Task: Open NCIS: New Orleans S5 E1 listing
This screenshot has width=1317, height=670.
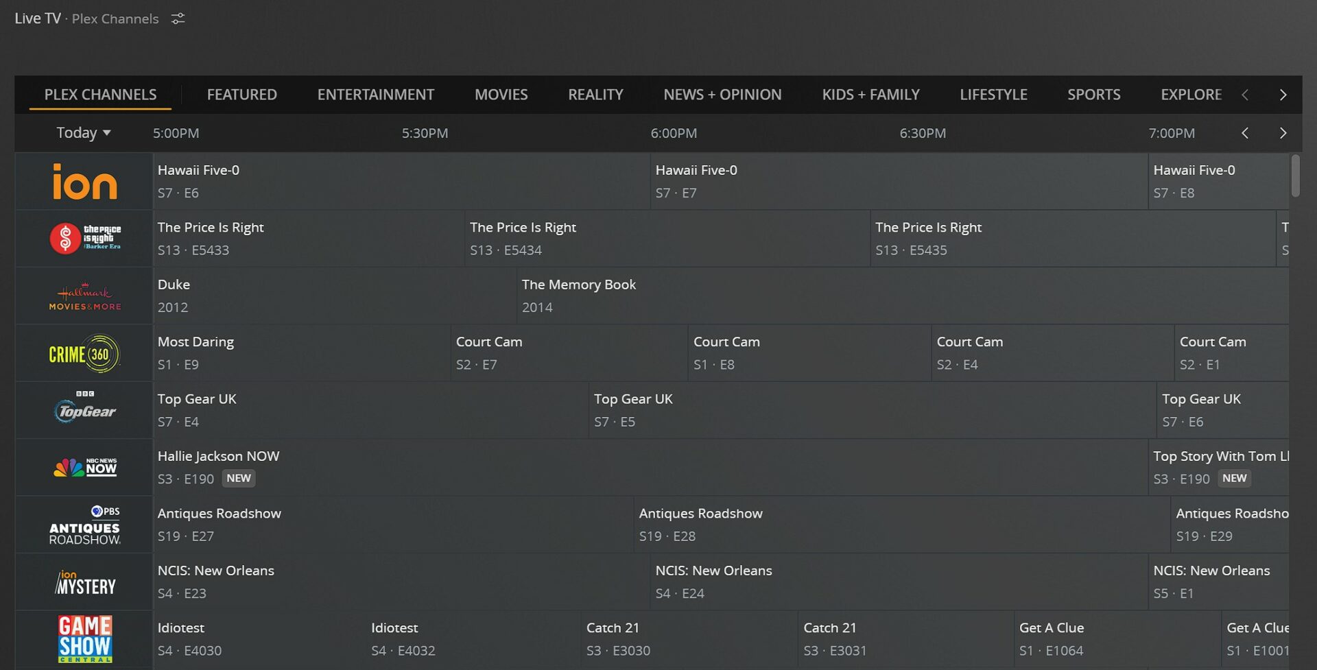Action: (1218, 582)
